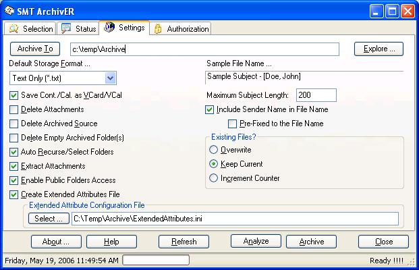Screen dimensions: 419x270
Task: Select the Overwrite radio button
Action: coord(214,150)
